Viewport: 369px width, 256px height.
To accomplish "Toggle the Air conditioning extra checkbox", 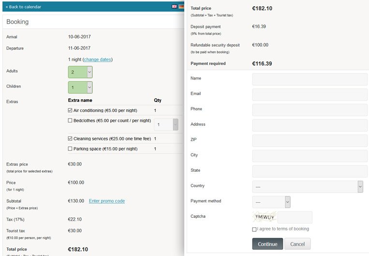I will [x=70, y=110].
